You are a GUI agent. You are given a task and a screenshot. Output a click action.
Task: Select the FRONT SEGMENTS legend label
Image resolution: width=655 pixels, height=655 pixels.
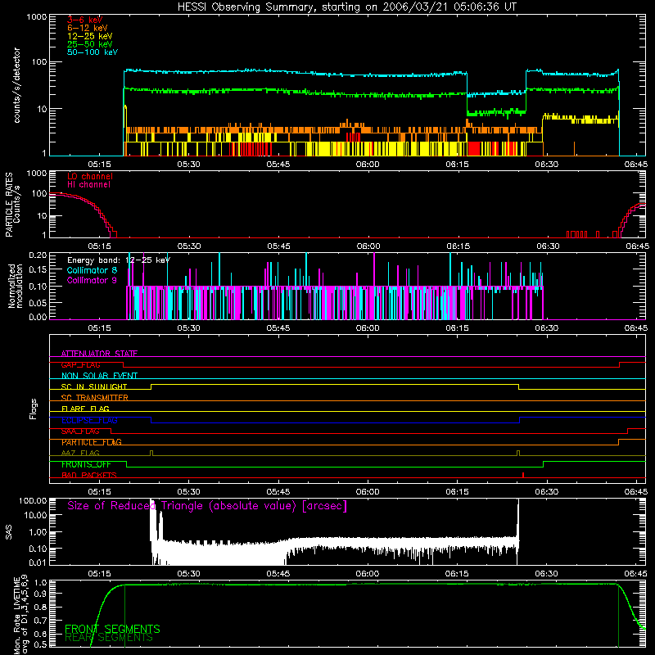[112, 629]
